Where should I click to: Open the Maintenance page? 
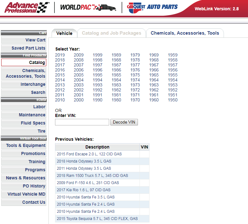[x=24, y=115]
